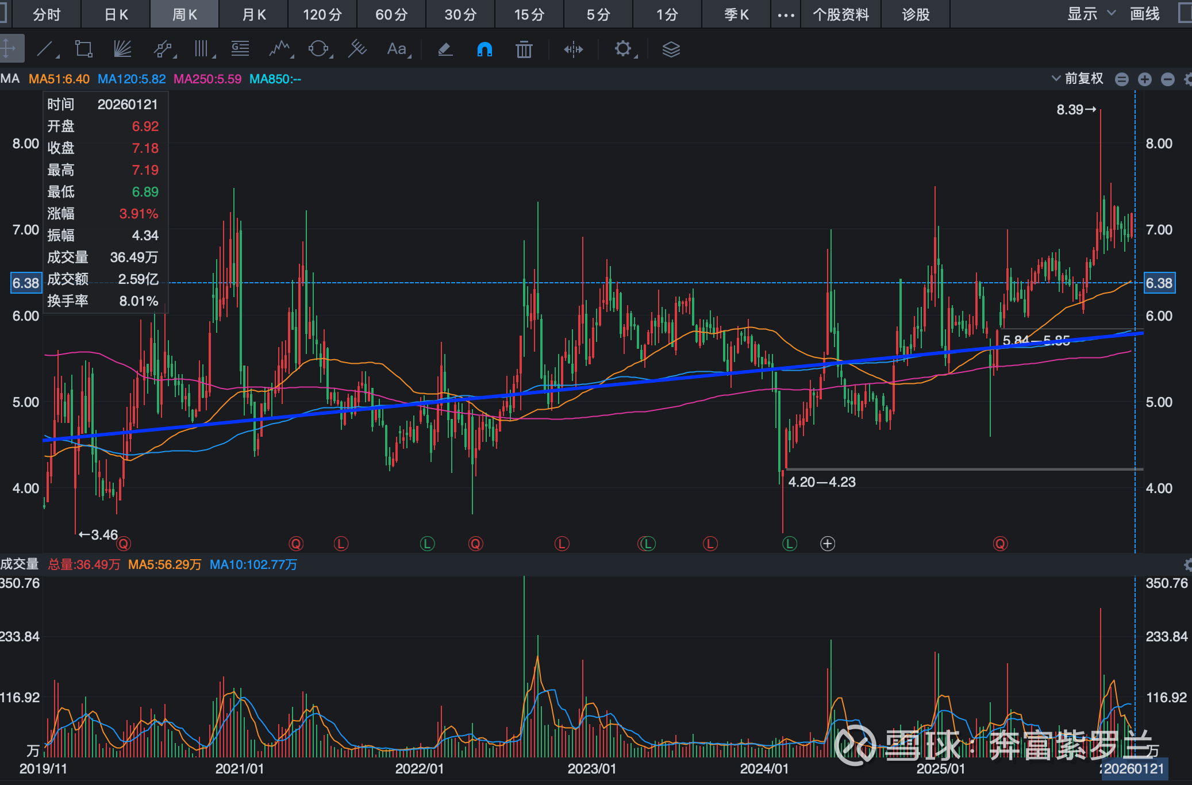This screenshot has width=1192, height=785.
Task: Click the eraser tool icon
Action: pos(445,49)
